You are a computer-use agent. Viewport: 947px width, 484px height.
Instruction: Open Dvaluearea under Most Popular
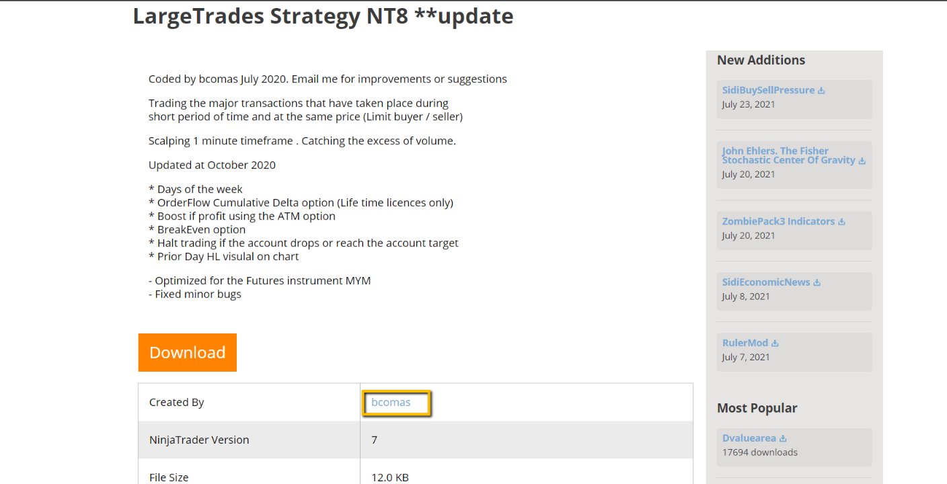coord(749,438)
